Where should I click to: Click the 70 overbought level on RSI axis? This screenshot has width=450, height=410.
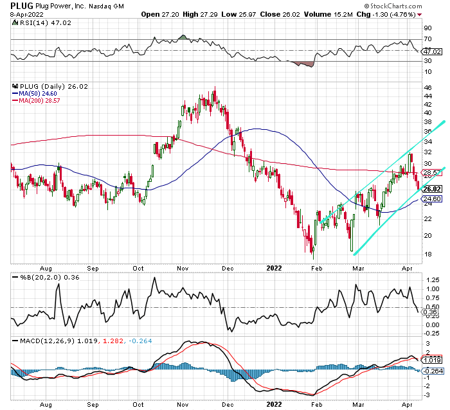click(x=428, y=39)
